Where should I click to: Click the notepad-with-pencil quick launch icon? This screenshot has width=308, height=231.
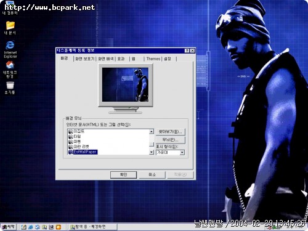pos(23,227)
